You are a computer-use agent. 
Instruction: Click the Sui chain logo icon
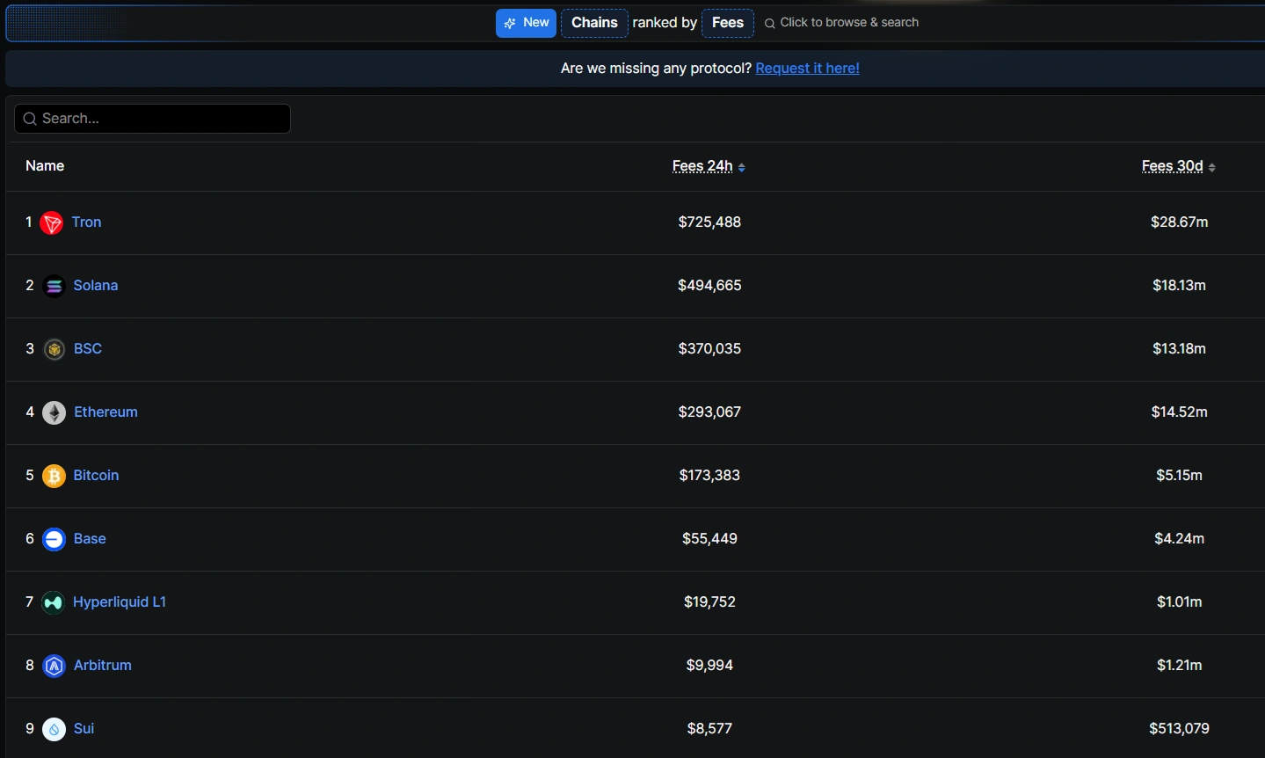point(55,730)
